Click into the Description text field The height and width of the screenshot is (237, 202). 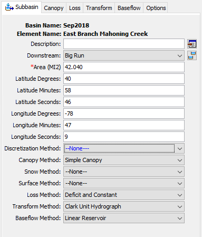(124, 44)
